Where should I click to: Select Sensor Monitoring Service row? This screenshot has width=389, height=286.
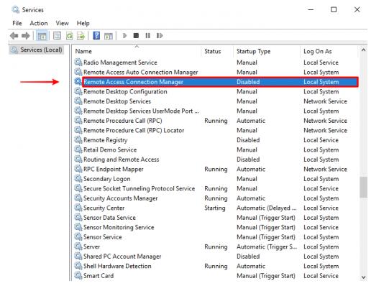pyautogui.click(x=216, y=227)
